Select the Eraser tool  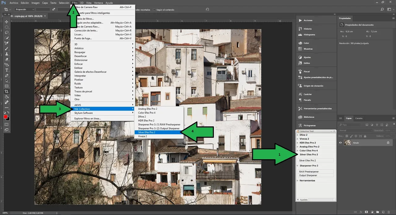6,59
